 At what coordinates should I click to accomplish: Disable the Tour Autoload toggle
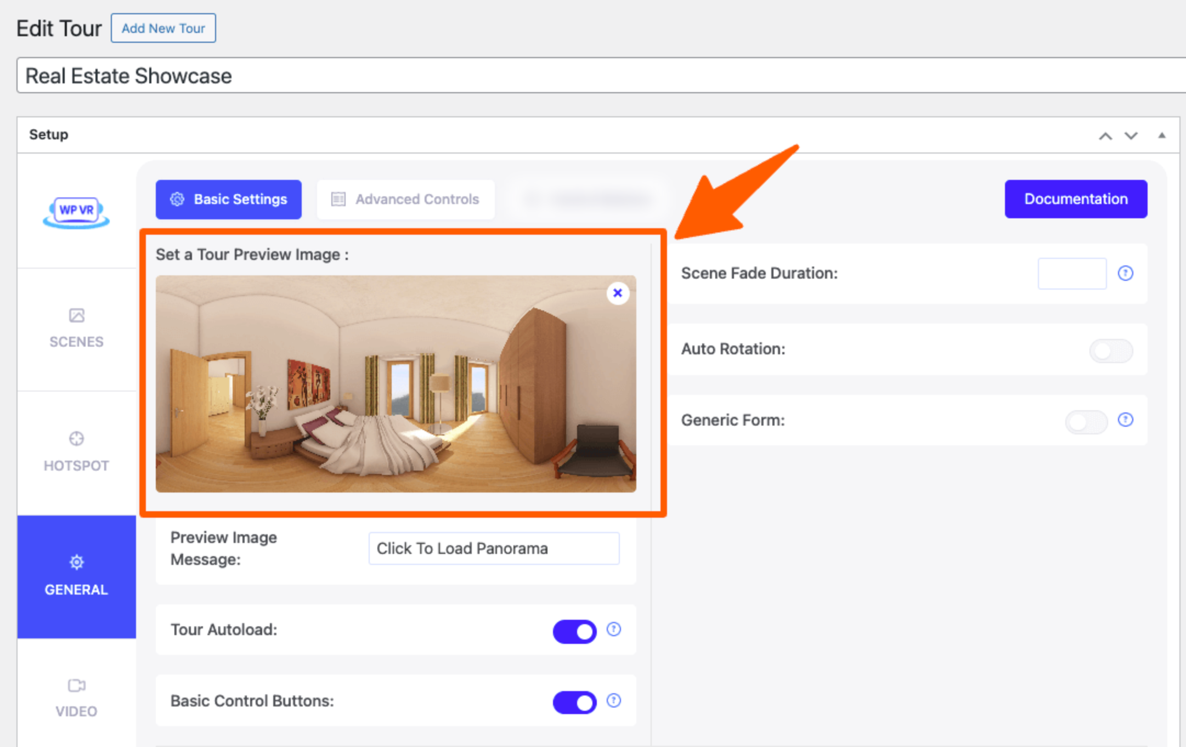[574, 632]
